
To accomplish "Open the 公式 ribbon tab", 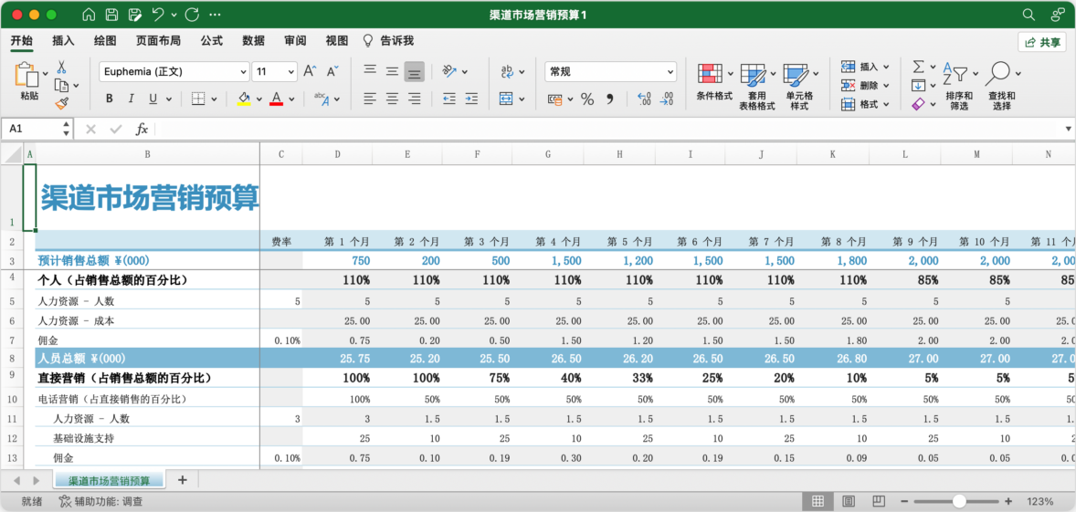I will [211, 41].
